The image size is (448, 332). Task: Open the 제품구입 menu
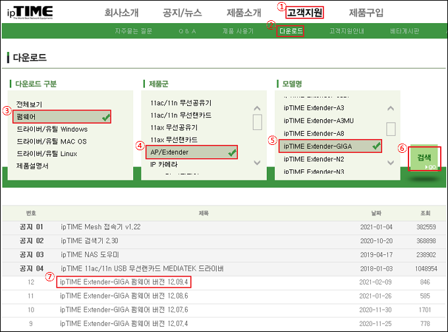click(366, 13)
